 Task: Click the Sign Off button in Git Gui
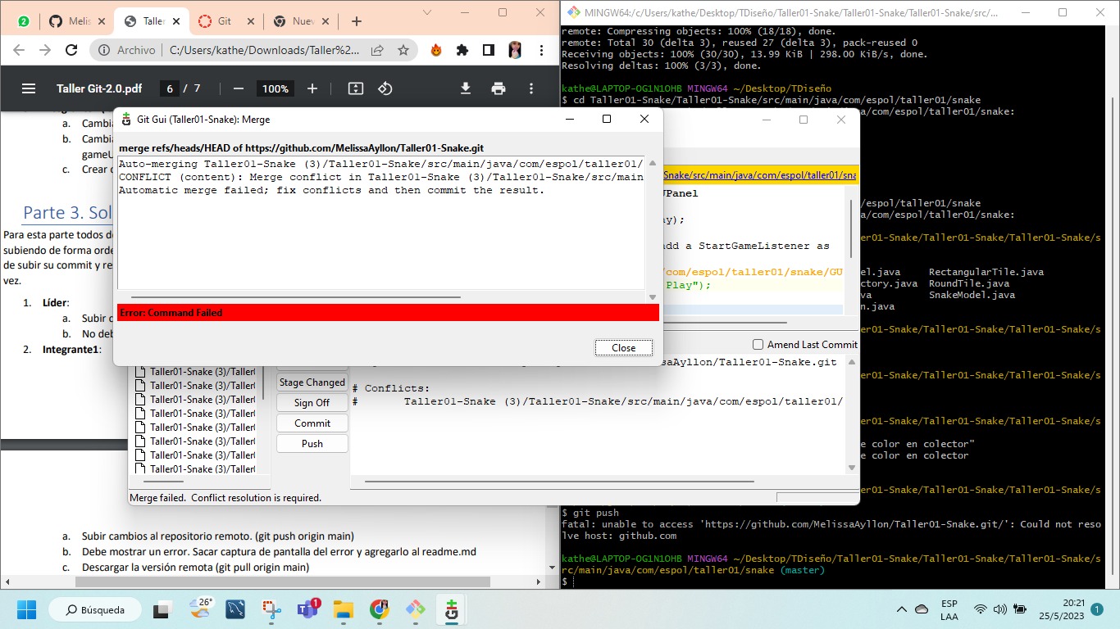click(312, 402)
